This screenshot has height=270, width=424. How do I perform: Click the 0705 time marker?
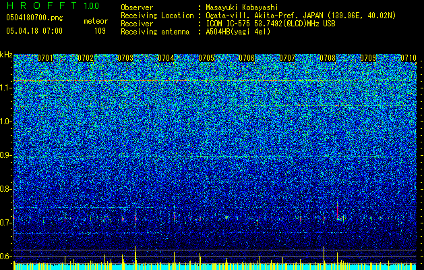tap(206, 58)
